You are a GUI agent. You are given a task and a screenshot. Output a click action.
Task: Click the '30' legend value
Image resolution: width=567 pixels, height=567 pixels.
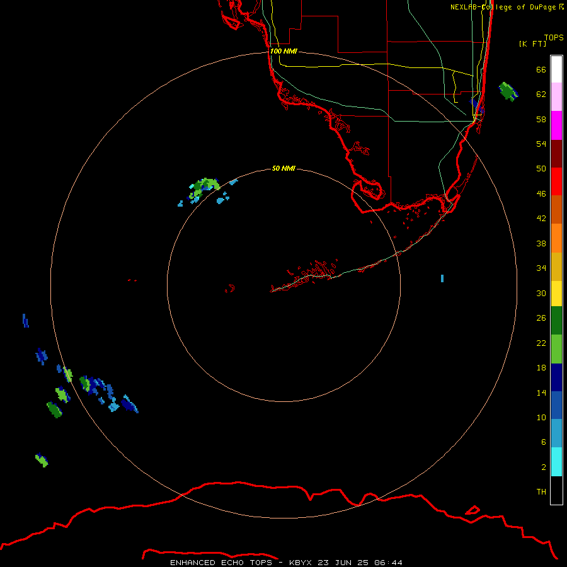[x=541, y=293]
